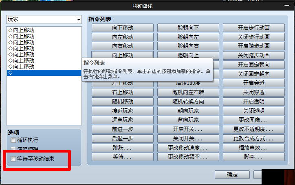This screenshot has width=295, height=185.
Task: Open the 玩家 character dropdown
Action: click(x=44, y=19)
